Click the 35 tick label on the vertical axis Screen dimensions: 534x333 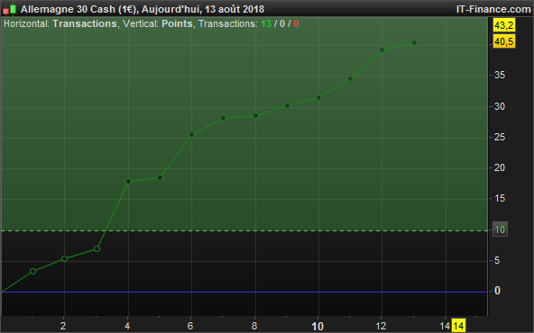coord(500,75)
